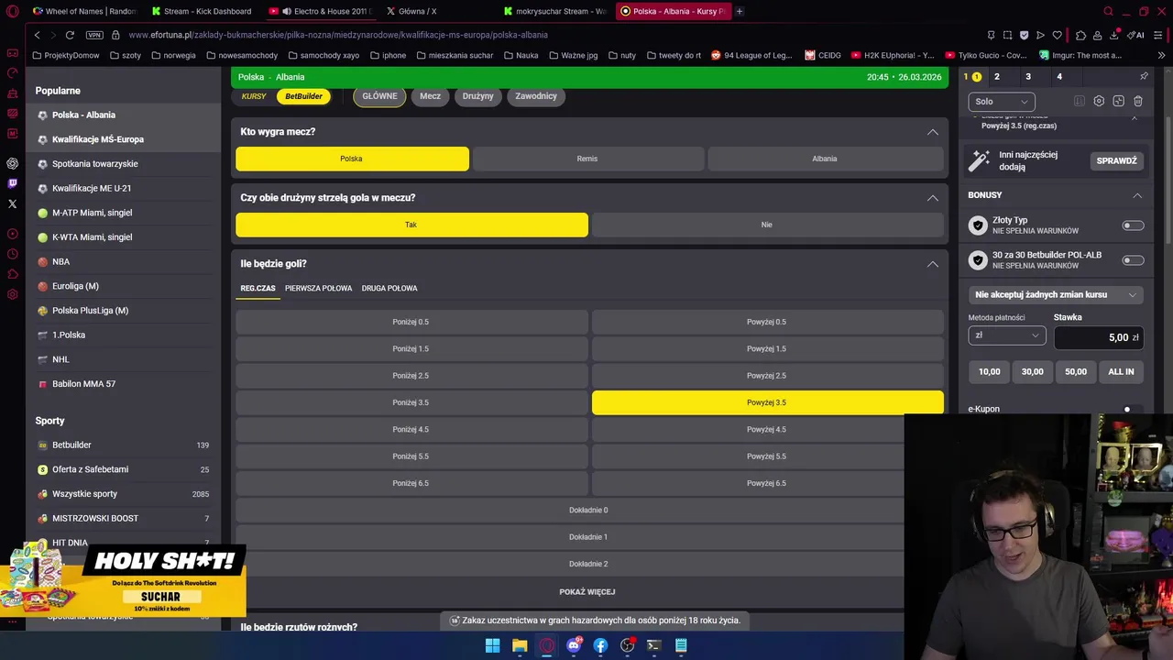
Task: Open Discord from taskbar
Action: click(574, 645)
